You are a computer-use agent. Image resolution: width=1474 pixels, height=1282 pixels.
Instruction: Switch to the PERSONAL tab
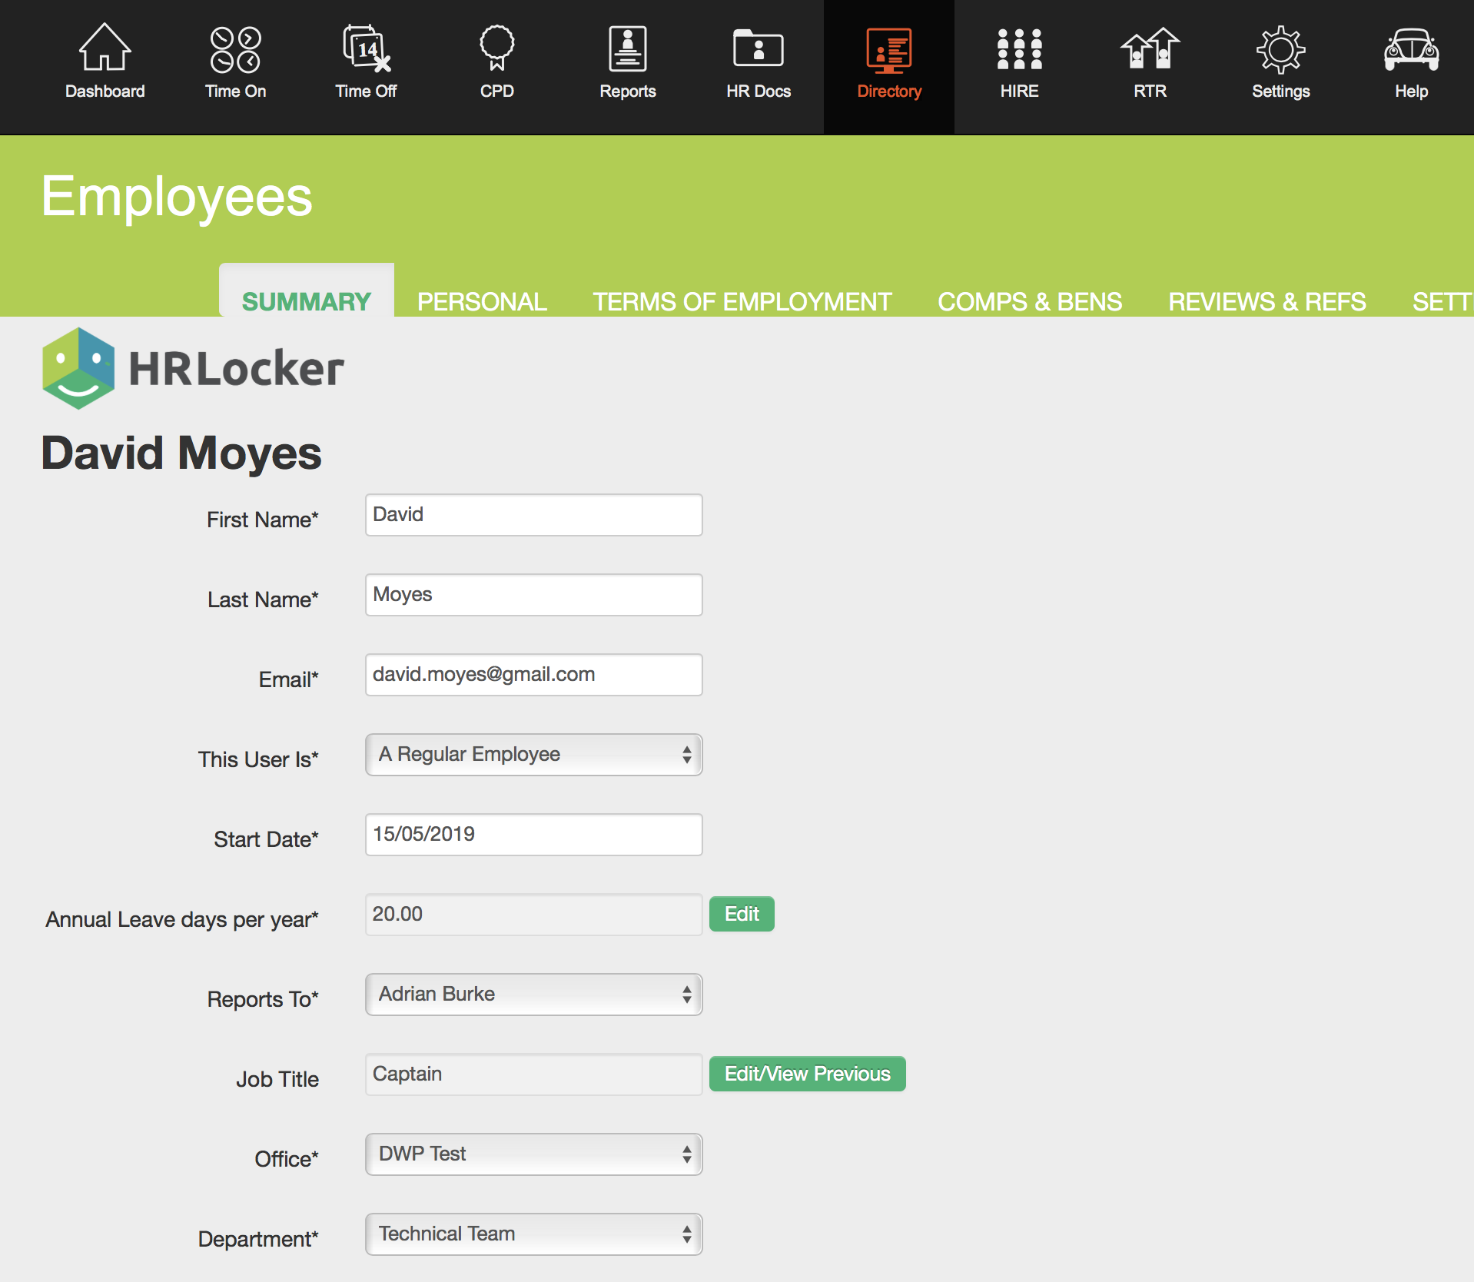[x=482, y=301]
